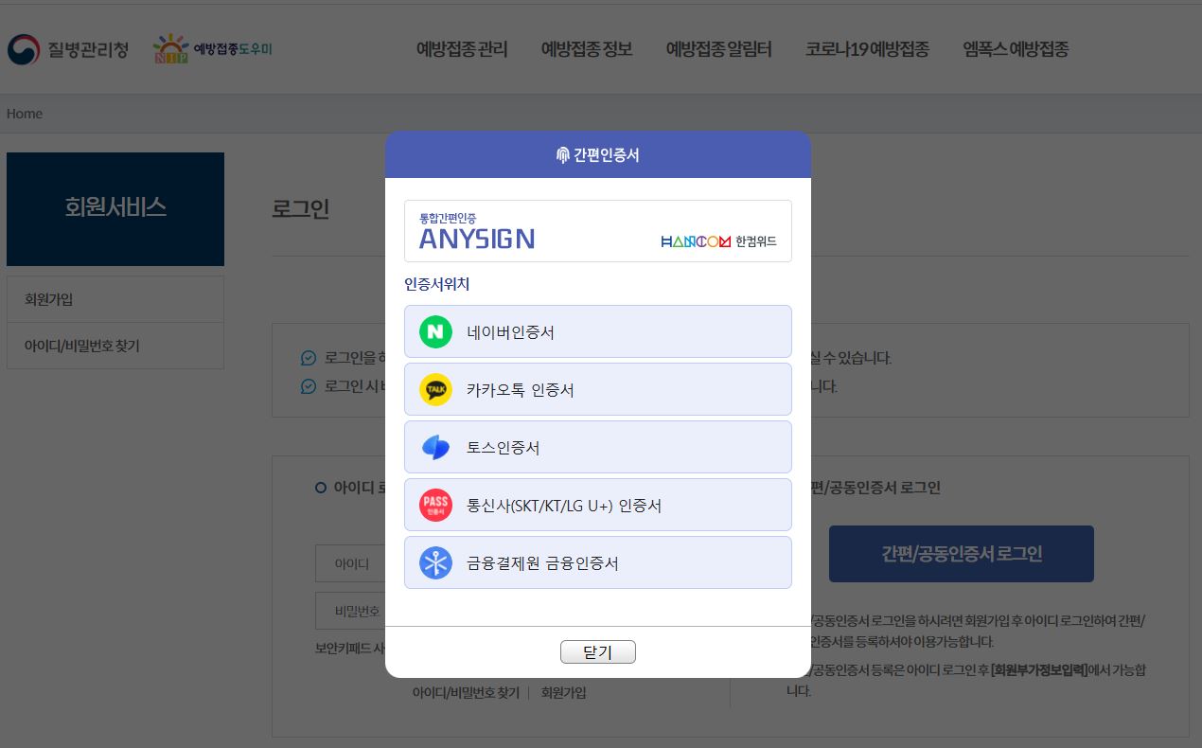Click the KakaoTalk yellow TALK icon

(435, 389)
